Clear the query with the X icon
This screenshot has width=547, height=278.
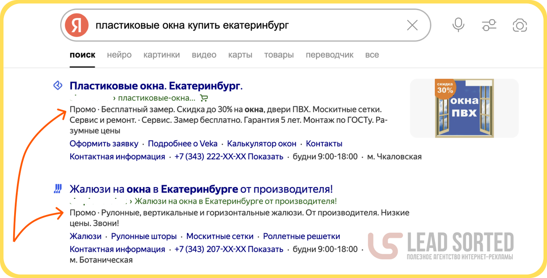click(412, 25)
